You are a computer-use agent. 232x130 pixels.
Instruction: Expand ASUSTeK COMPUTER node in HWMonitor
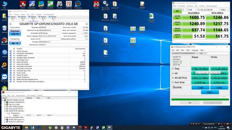(x=5, y=102)
